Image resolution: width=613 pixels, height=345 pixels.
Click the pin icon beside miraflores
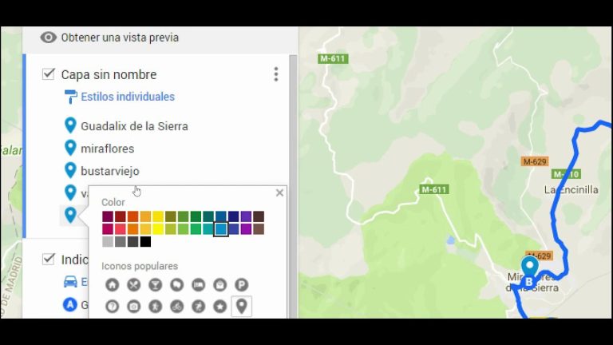tap(70, 148)
